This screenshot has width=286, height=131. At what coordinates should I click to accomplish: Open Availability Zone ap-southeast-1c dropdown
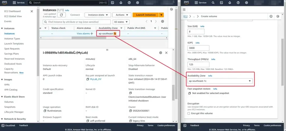point(220,81)
